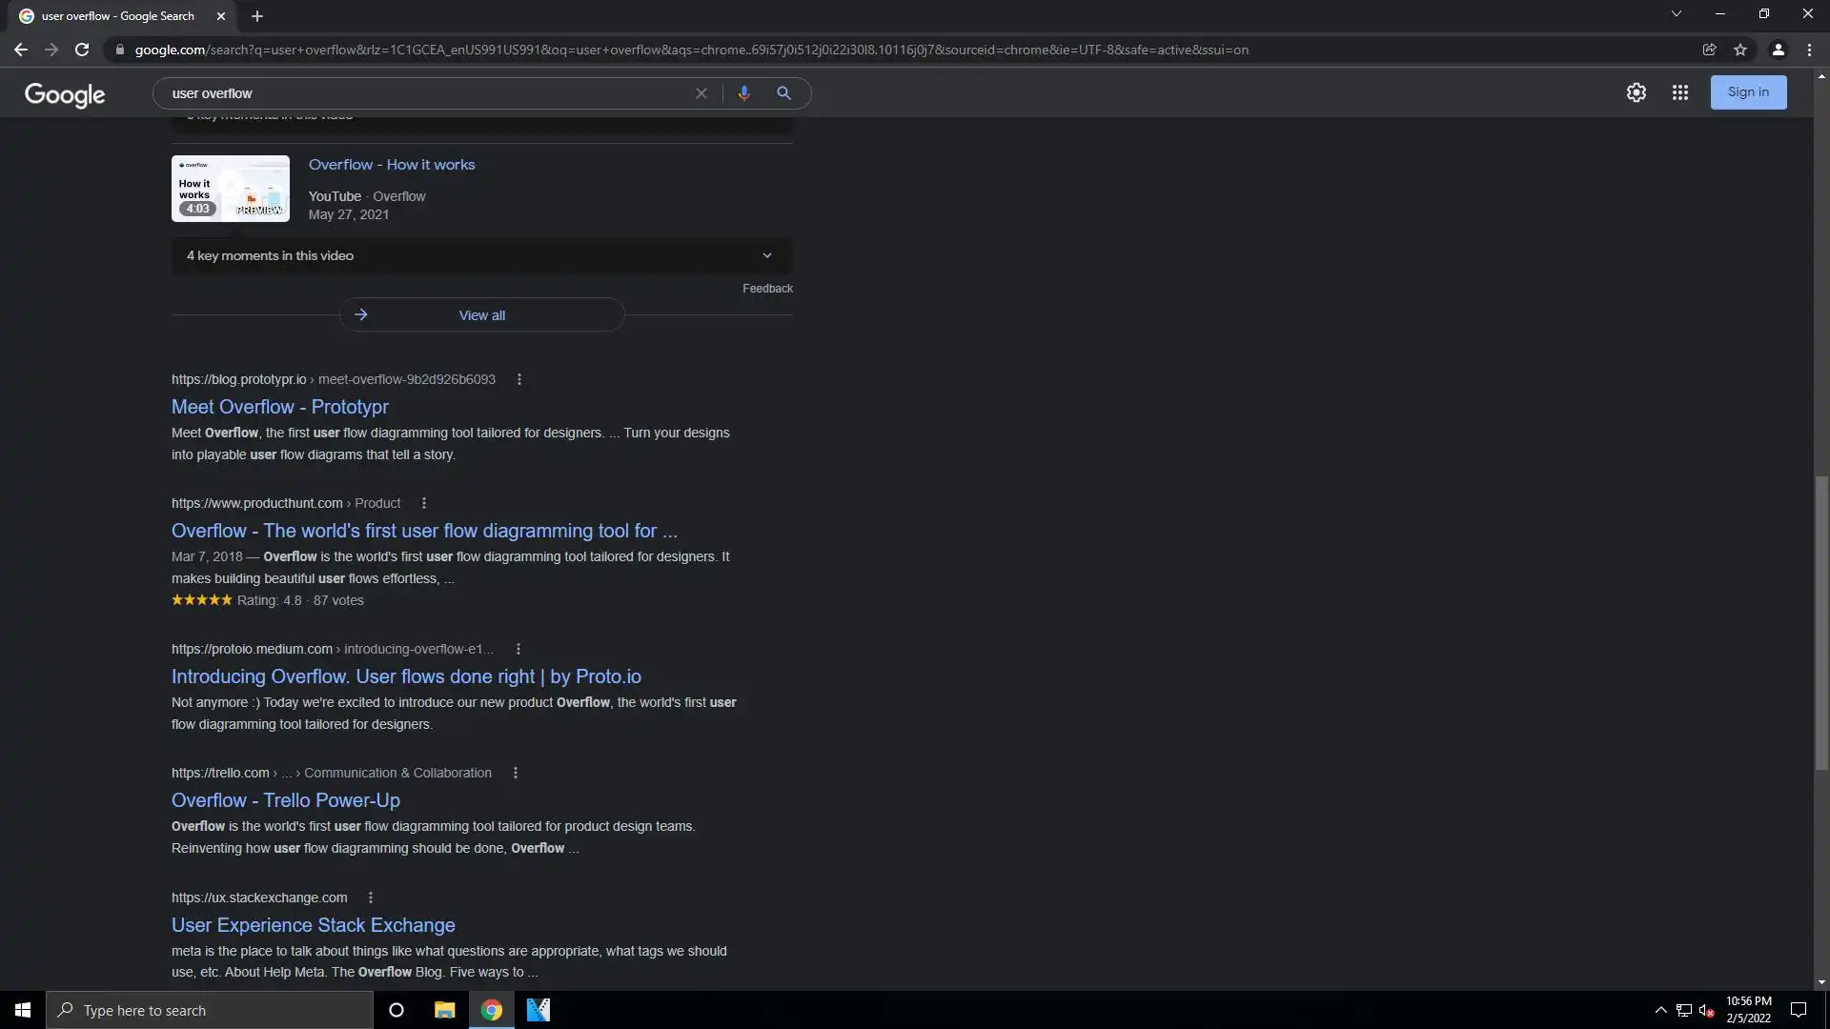Clear the search box with X icon
Image resolution: width=1830 pixels, height=1029 pixels.
701,93
